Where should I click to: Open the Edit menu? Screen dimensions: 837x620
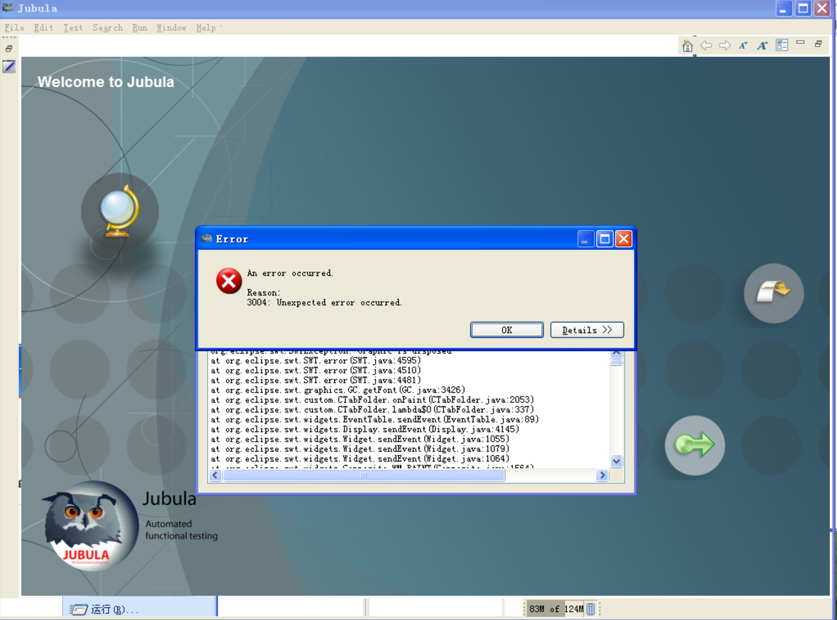point(44,27)
